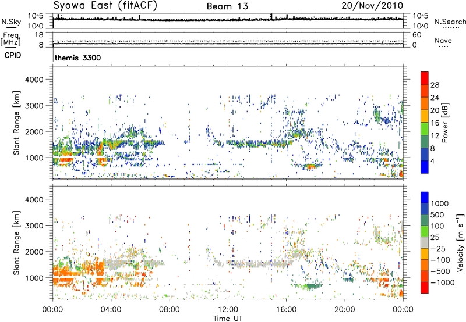Click the power panel 'Slant Range [km]' label
Viewport: 466px width, 322px height.
pos(16,123)
